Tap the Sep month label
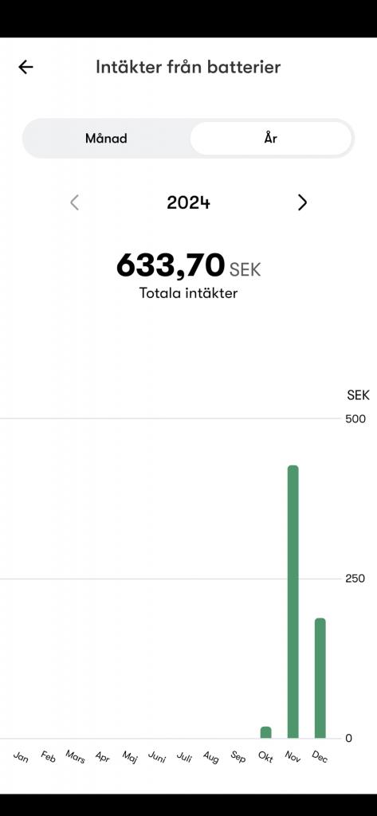 [x=238, y=757]
